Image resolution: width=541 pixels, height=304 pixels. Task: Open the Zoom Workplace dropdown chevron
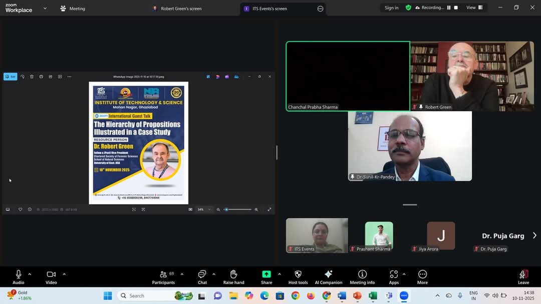click(45, 8)
